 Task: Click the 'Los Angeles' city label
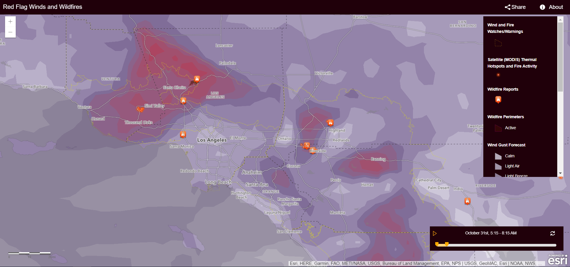pyautogui.click(x=212, y=140)
